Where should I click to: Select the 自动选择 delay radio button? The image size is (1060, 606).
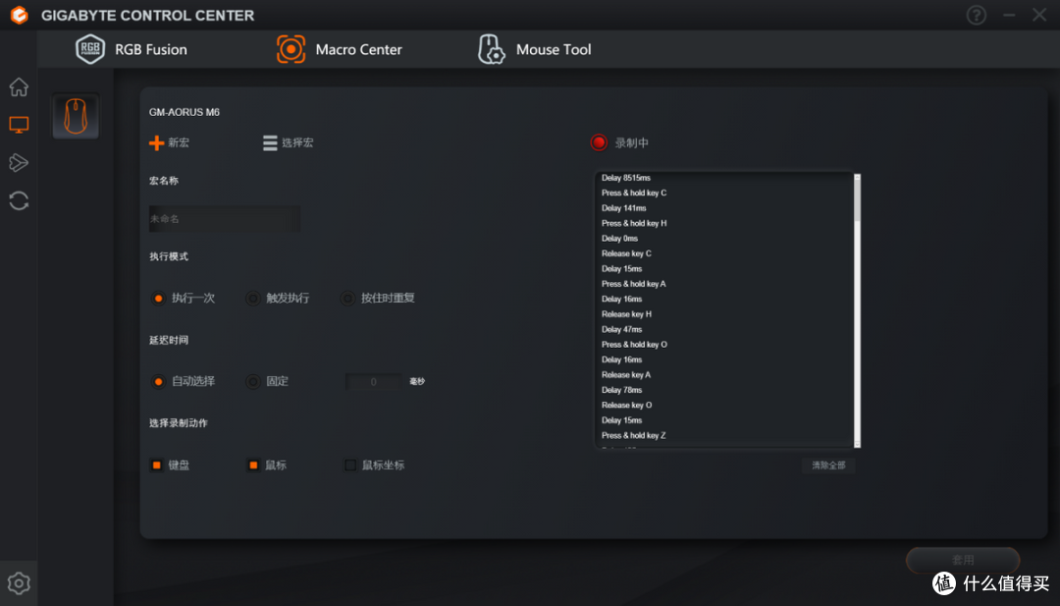click(158, 382)
